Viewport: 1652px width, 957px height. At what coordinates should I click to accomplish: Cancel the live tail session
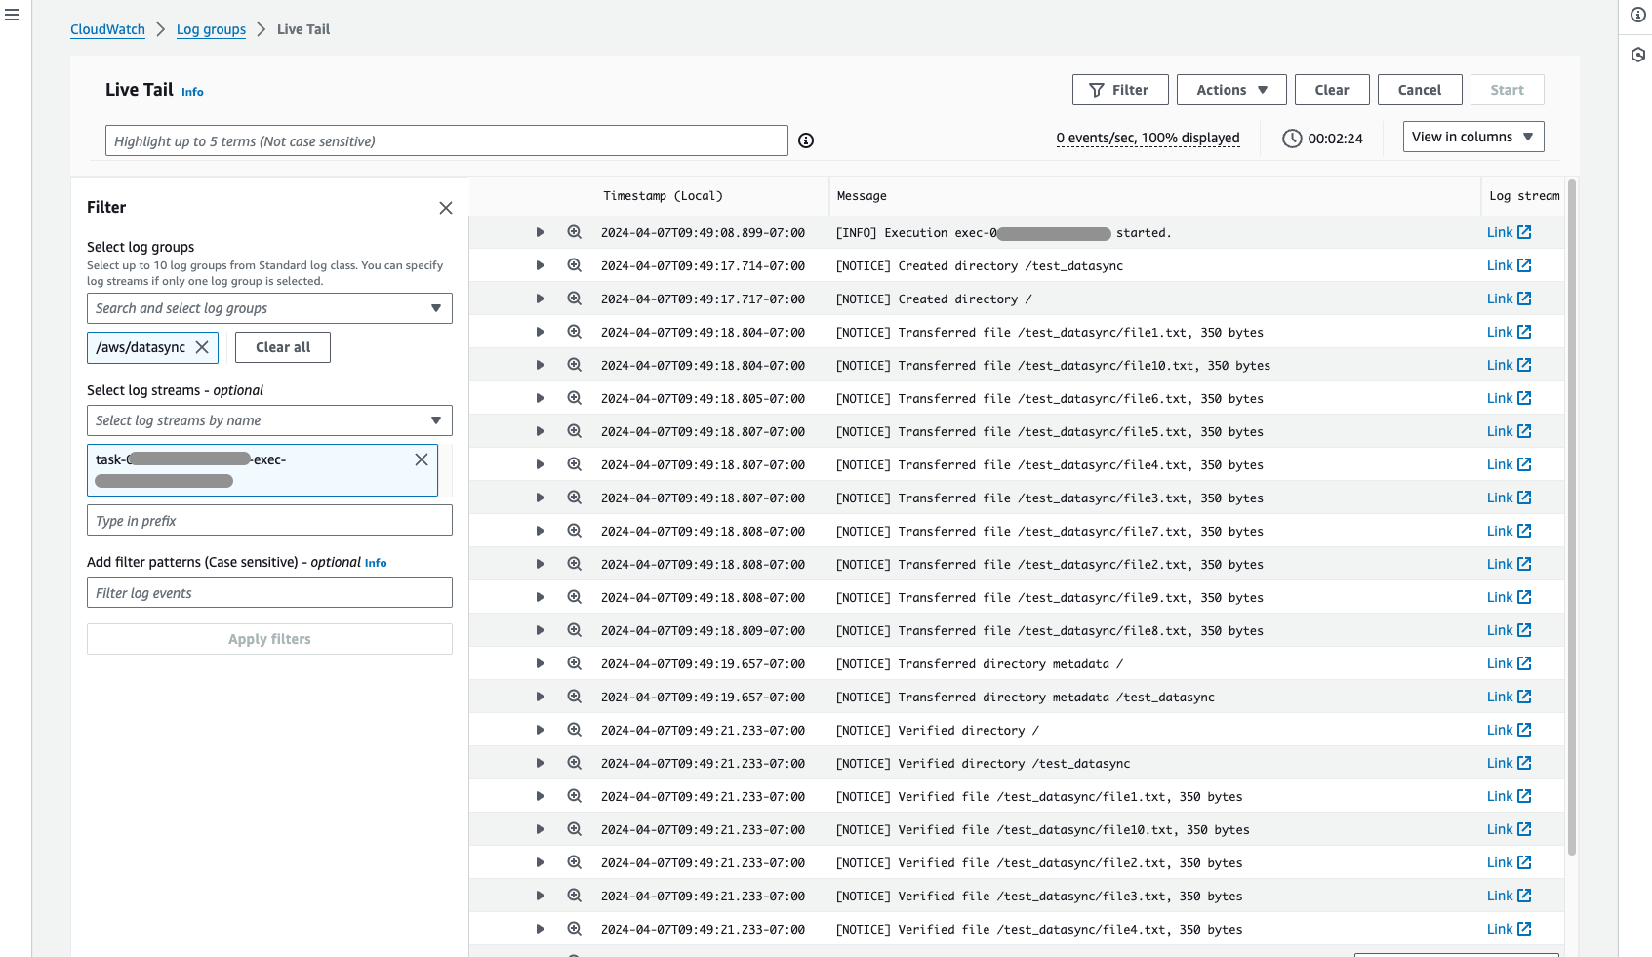click(1420, 90)
